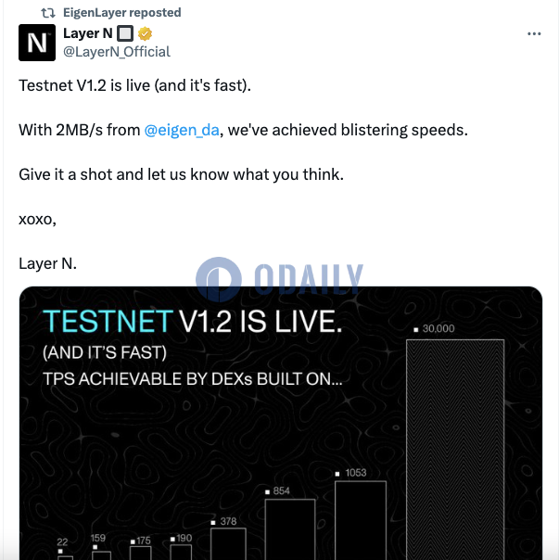
Task: Open the @LayerN_Official handle
Action: point(116,52)
